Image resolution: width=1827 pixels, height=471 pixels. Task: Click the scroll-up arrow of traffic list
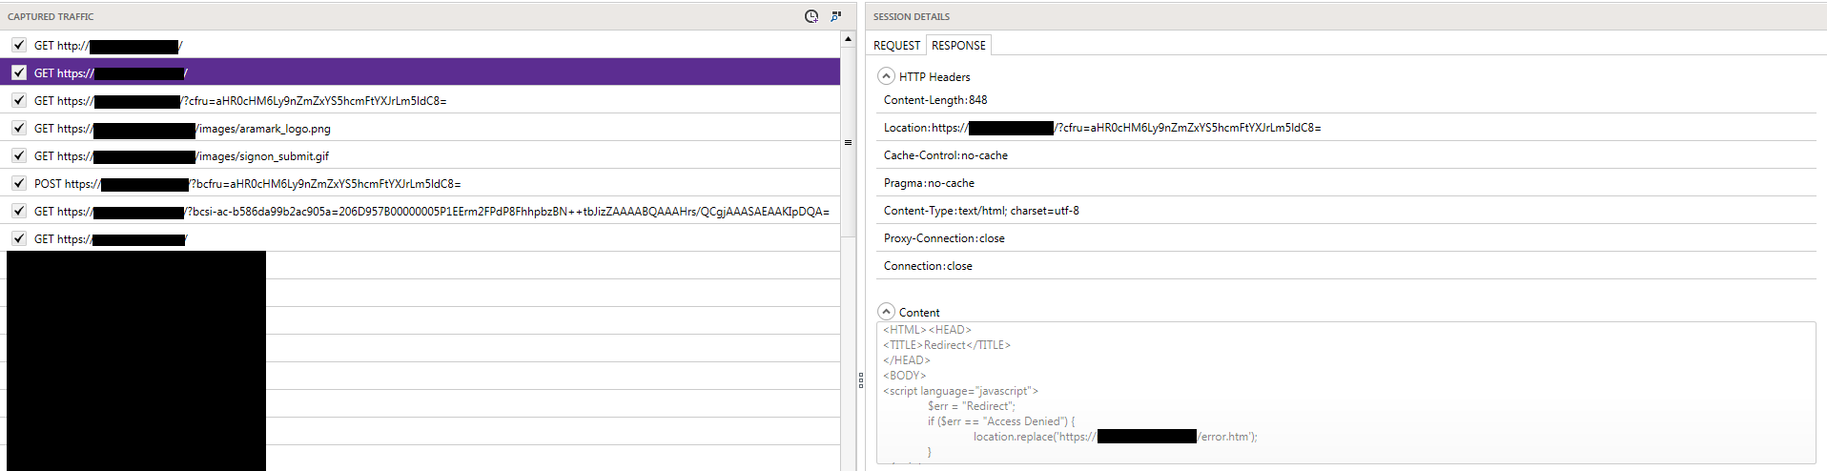point(848,39)
